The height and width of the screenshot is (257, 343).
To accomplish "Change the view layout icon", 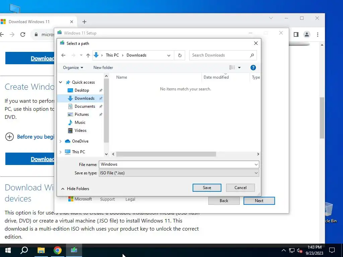I will coord(232,68).
